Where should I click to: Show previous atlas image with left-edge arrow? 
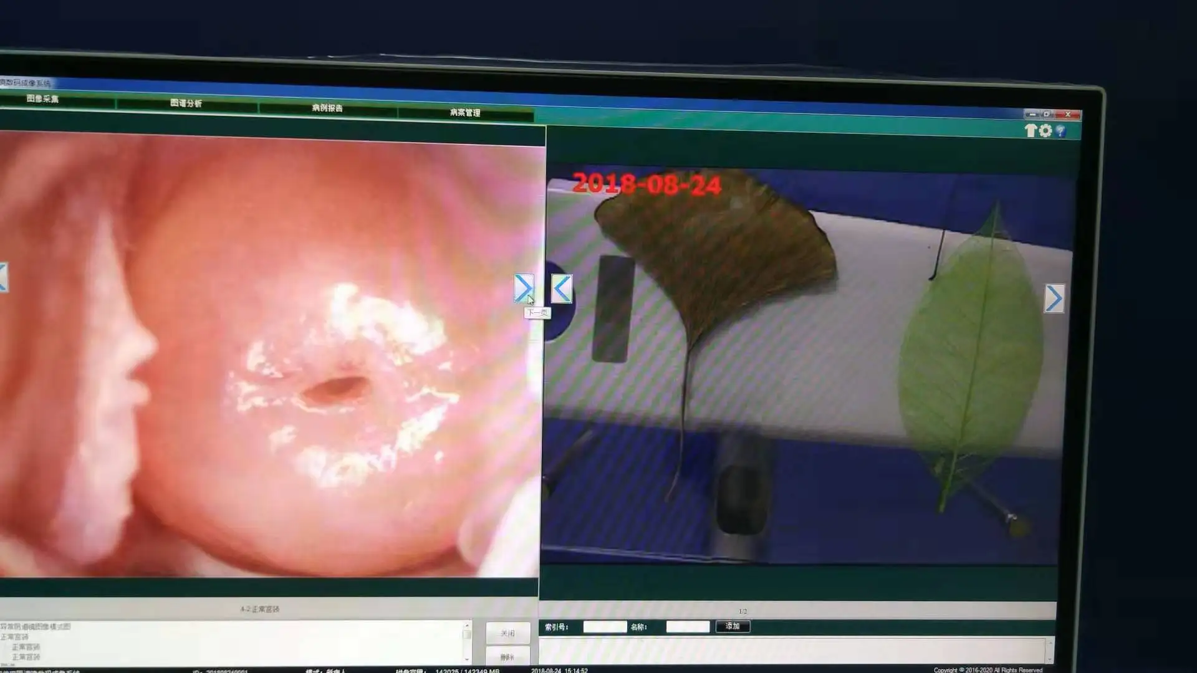2,277
